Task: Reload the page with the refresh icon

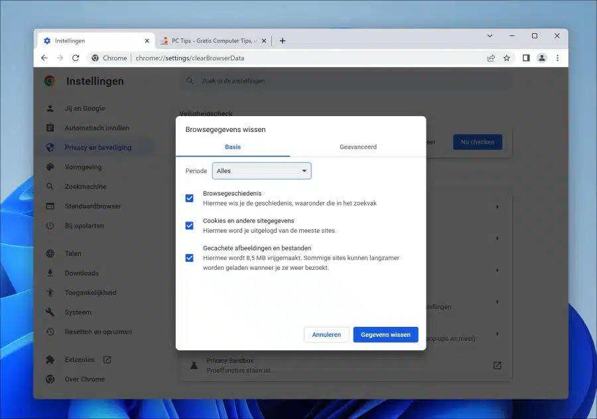Action: [76, 58]
